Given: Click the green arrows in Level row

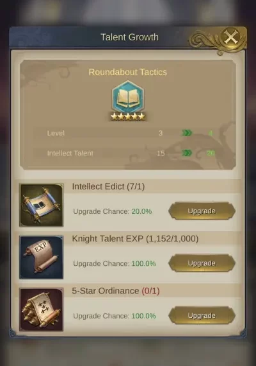Looking at the screenshot, I should [x=187, y=133].
